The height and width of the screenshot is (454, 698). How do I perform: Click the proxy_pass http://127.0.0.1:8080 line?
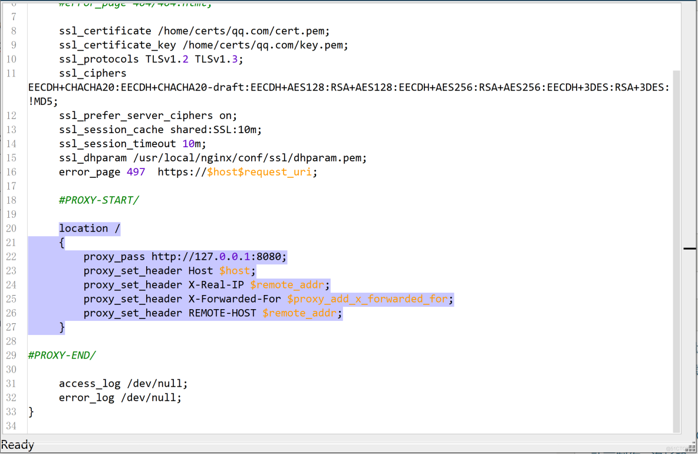(x=185, y=257)
